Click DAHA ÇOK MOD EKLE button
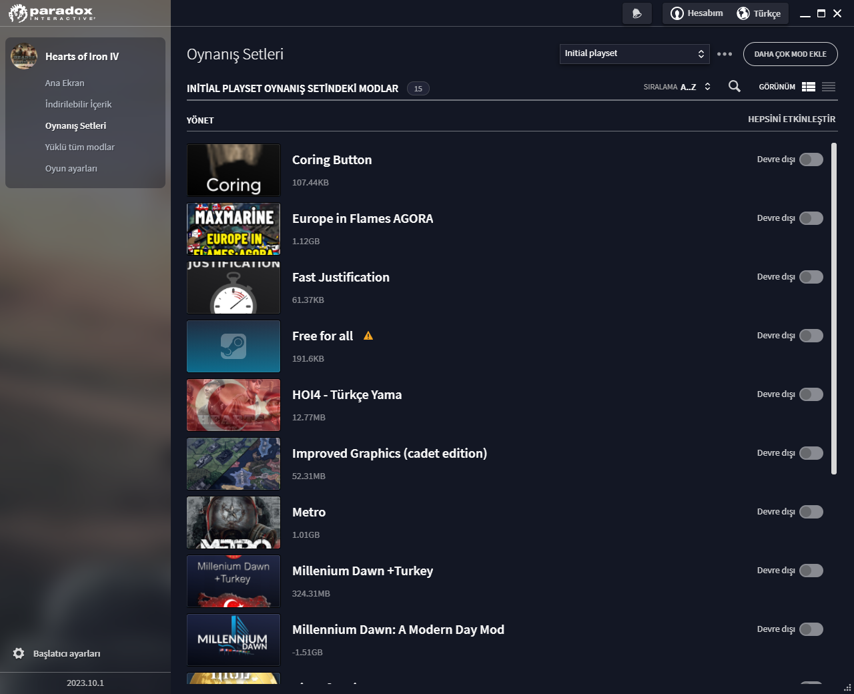The height and width of the screenshot is (694, 854). click(791, 54)
